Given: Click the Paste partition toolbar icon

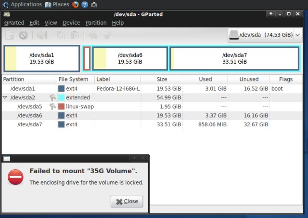Looking at the screenshot, I should click(x=75, y=35).
